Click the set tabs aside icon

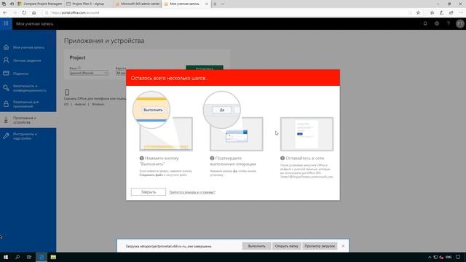click(12, 4)
